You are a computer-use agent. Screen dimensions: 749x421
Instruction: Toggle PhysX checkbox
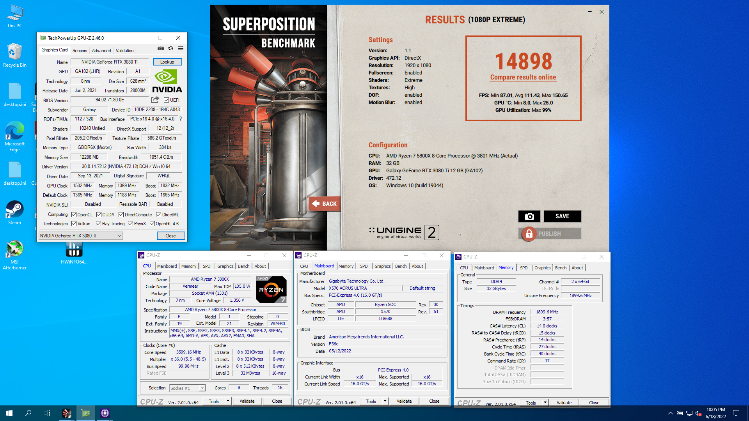tap(130, 224)
